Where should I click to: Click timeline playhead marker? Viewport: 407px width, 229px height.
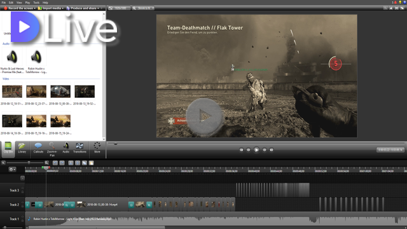(x=46, y=168)
